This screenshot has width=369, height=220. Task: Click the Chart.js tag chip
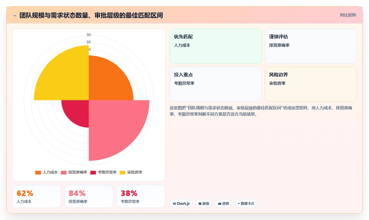click(x=181, y=203)
